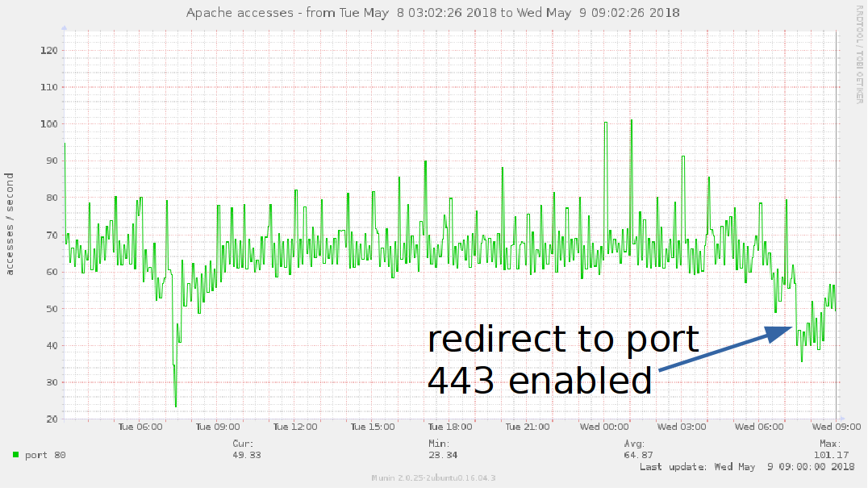Viewport: 868px width, 492px height.
Task: Click the Tue 12:00 time label
Action: (294, 427)
